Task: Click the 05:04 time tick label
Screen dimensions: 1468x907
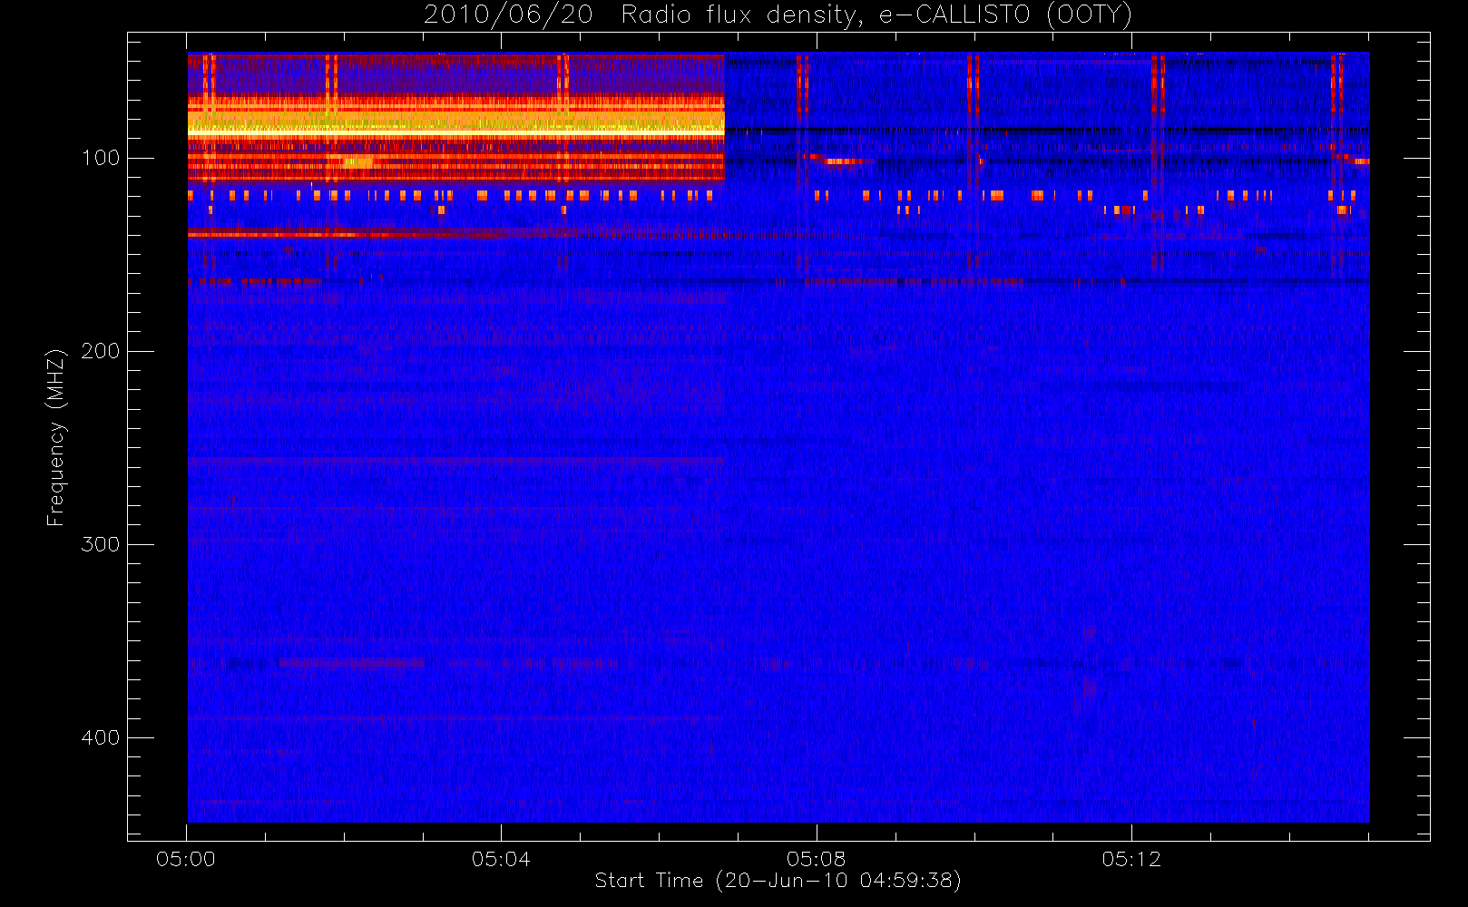Action: coord(501,859)
